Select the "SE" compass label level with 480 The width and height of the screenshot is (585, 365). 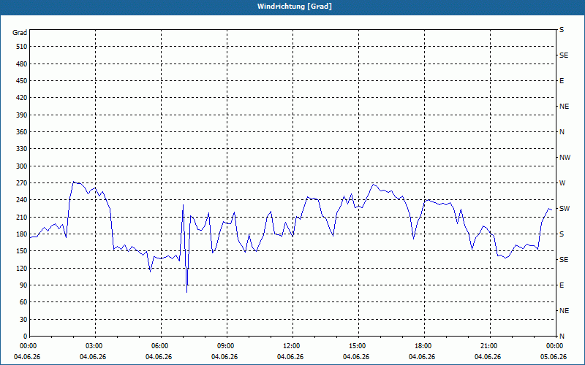[x=564, y=55]
